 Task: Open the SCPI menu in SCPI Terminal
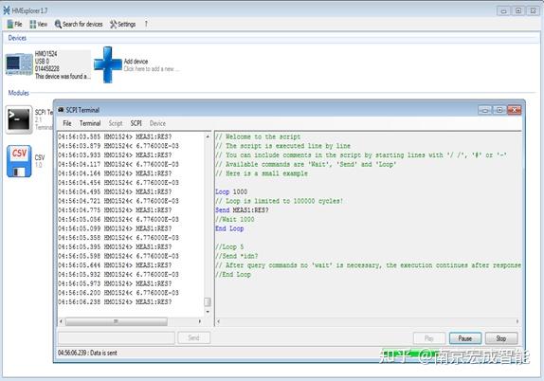point(136,123)
